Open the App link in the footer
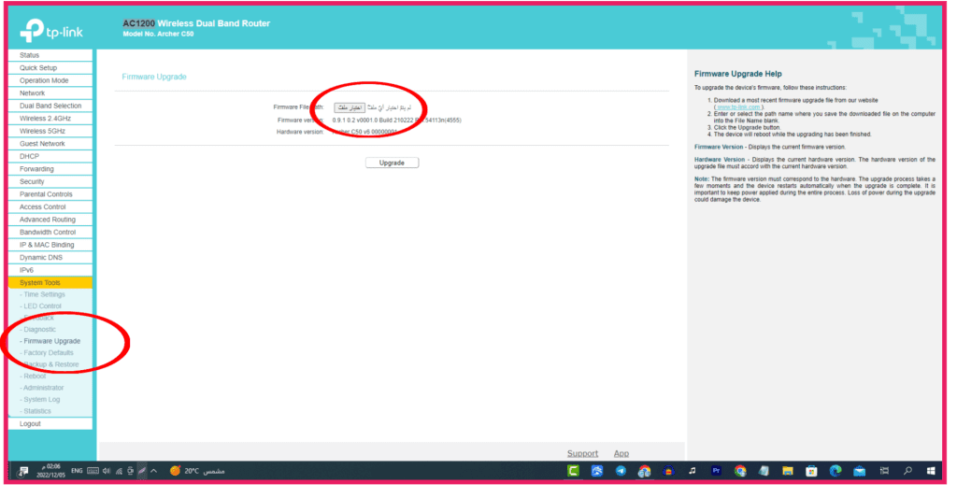The image size is (957, 498). click(x=621, y=453)
